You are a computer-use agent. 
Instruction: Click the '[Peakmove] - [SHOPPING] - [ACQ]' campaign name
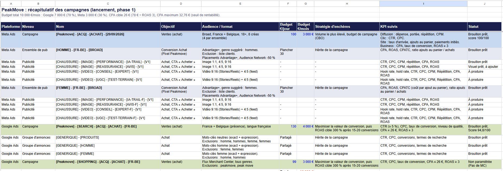(98, 162)
